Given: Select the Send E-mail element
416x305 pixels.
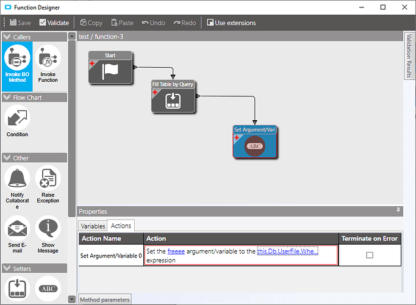Looking at the screenshot, I should pos(17,234).
